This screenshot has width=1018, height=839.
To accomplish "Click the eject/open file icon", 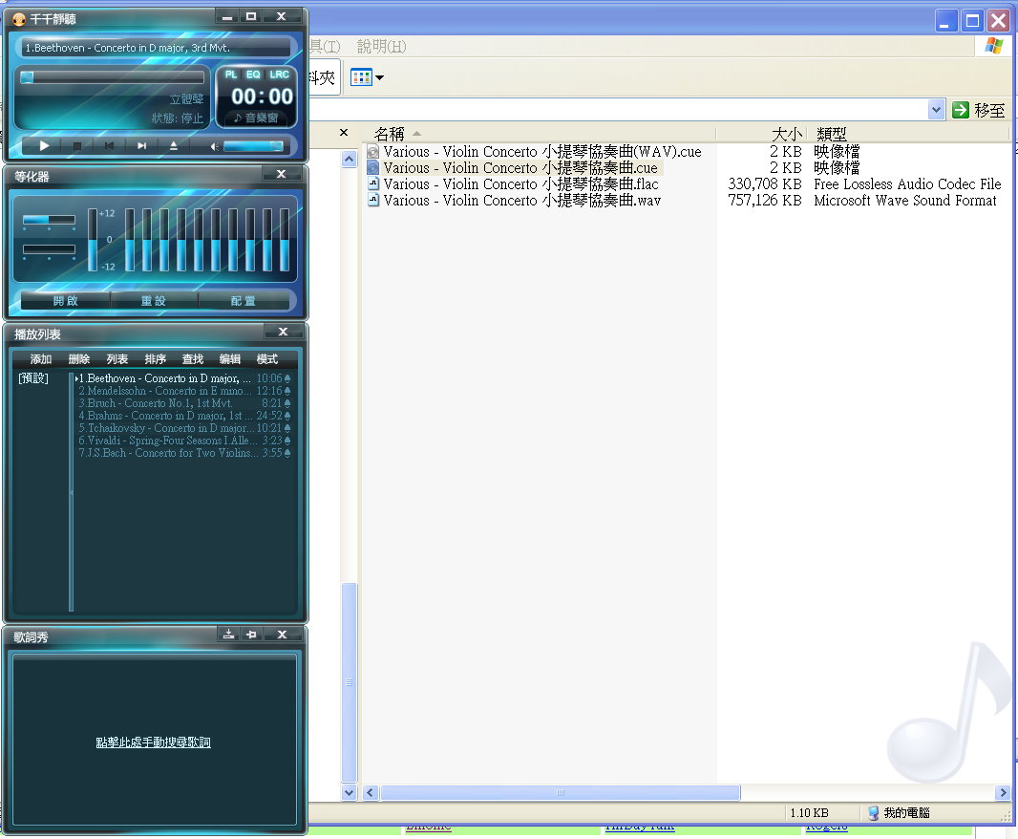I will pos(174,146).
